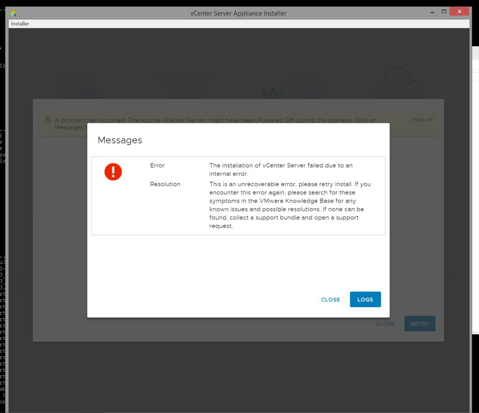Click the "Error" label in the message row
Image resolution: width=479 pixels, height=413 pixels.
tap(157, 165)
